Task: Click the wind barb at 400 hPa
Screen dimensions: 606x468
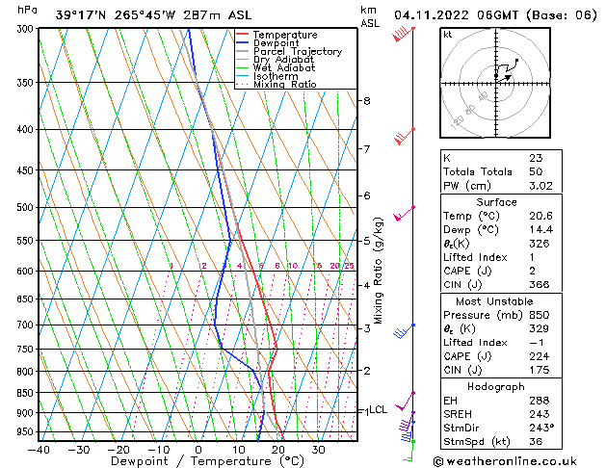Action: [x=405, y=137]
